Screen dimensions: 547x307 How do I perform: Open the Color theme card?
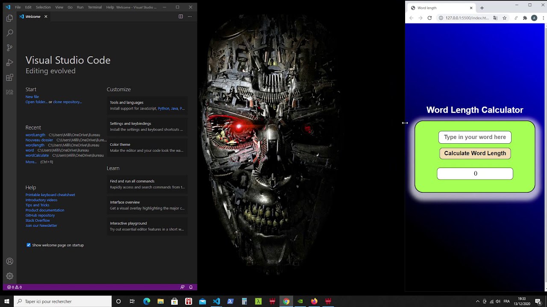147,148
